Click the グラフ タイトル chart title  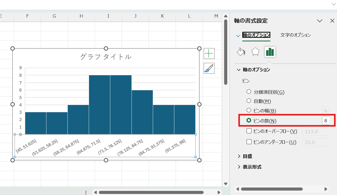(106, 57)
